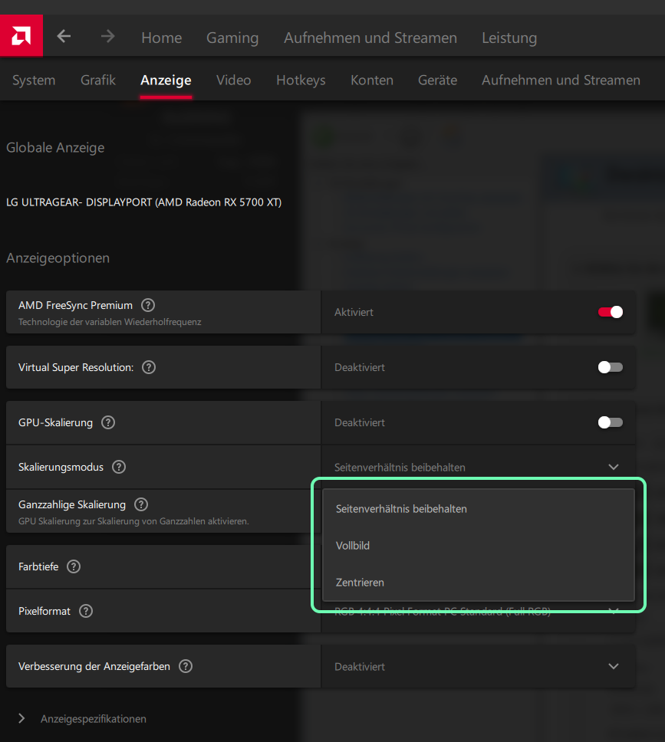Click the back navigation arrow
The width and height of the screenshot is (665, 742).
[64, 35]
